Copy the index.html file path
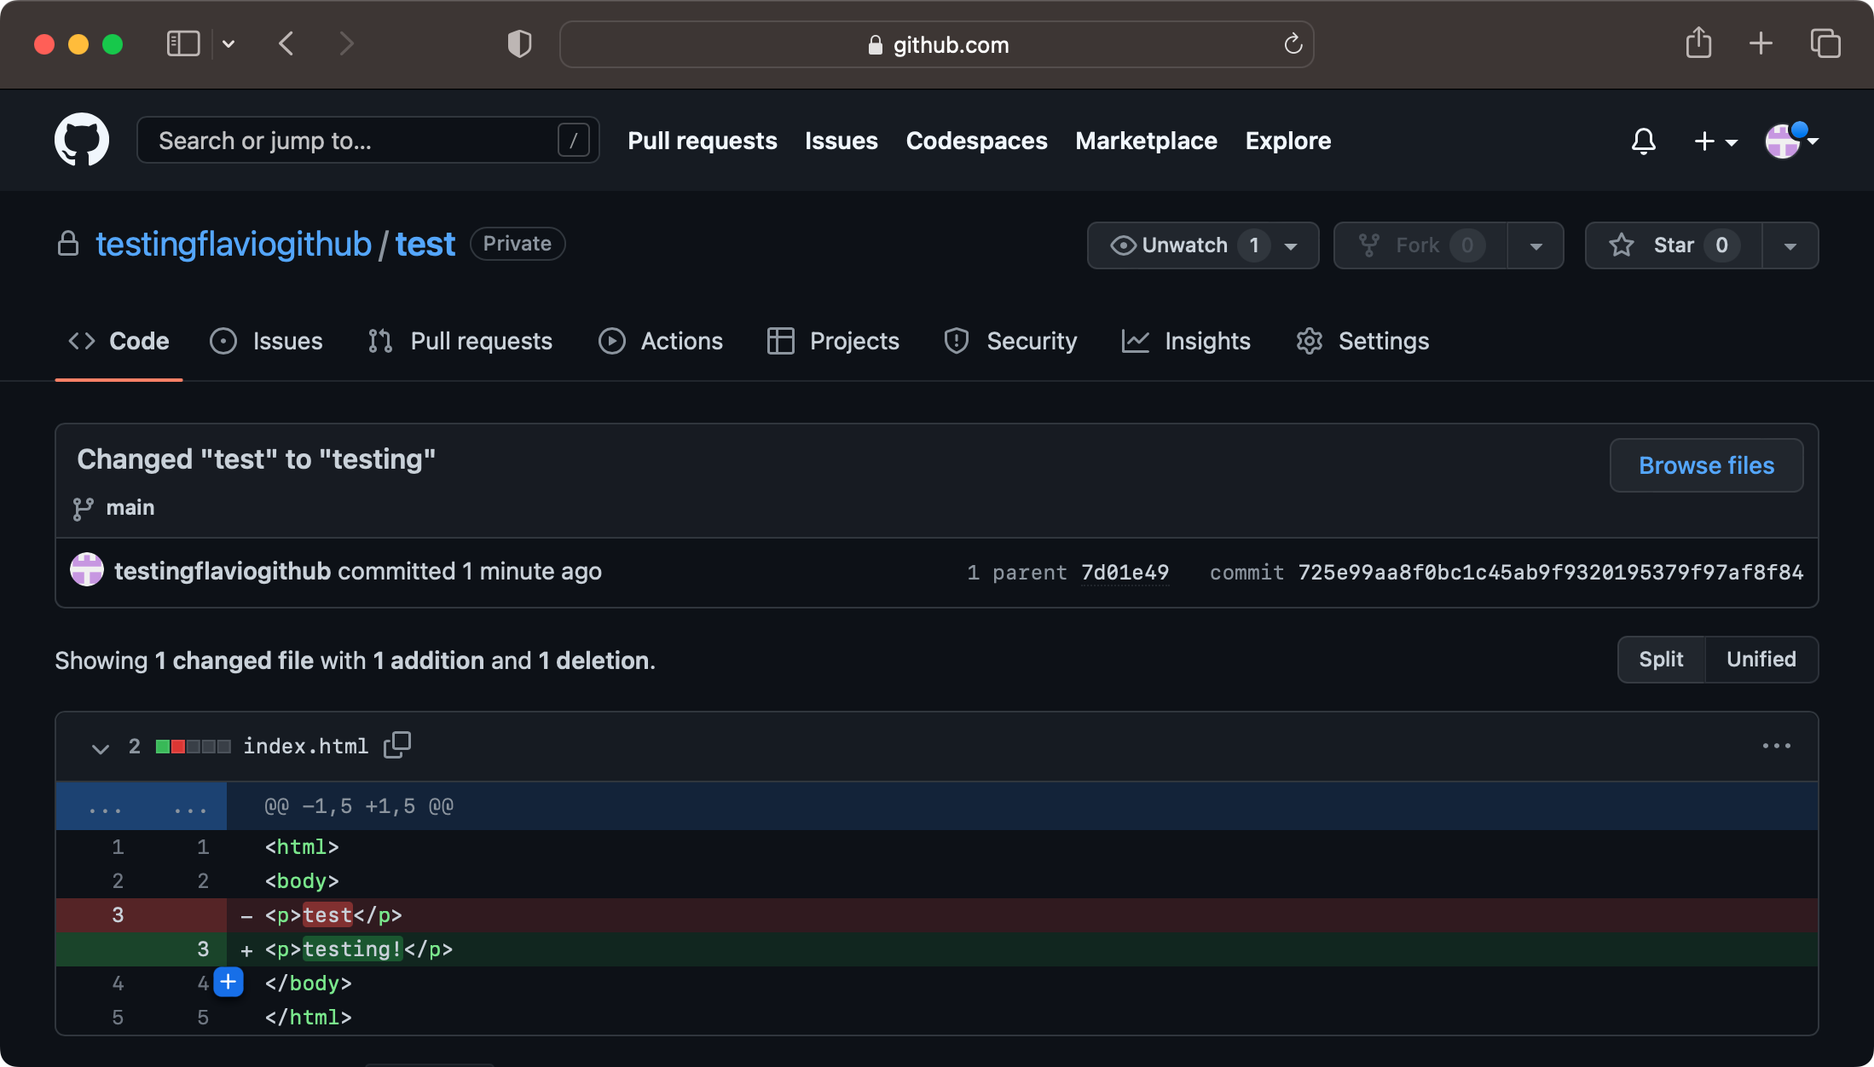This screenshot has width=1874, height=1067. [x=397, y=744]
